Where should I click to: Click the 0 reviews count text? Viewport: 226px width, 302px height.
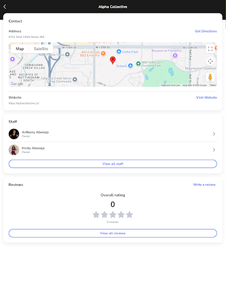(113, 222)
